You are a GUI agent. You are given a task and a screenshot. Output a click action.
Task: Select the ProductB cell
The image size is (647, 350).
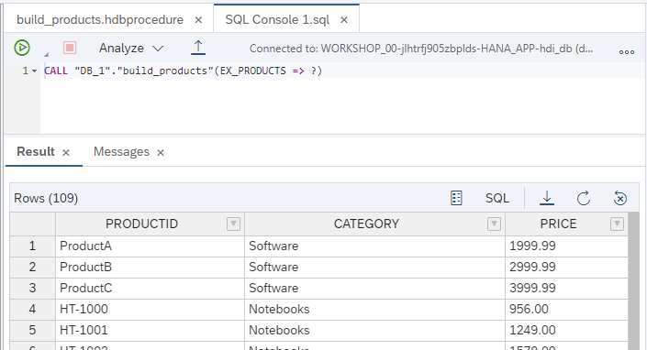[x=151, y=268]
